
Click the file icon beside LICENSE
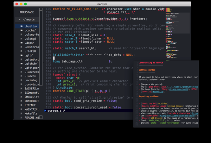tap(21, 105)
